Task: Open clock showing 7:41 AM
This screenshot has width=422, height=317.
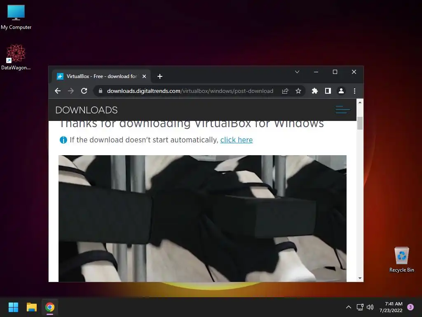Action: point(391,307)
